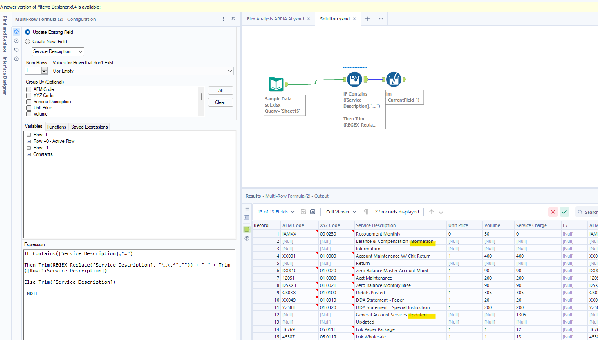Expand Row -1 in the Variables tree
Screen dimensions: 598x340
pyautogui.click(x=29, y=134)
